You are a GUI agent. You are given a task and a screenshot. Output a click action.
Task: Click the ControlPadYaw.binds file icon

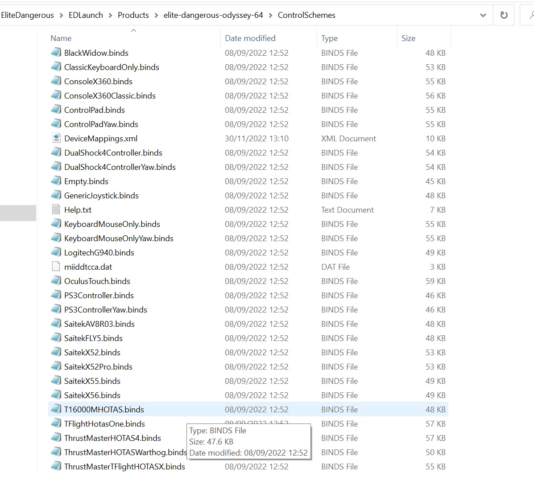56,124
